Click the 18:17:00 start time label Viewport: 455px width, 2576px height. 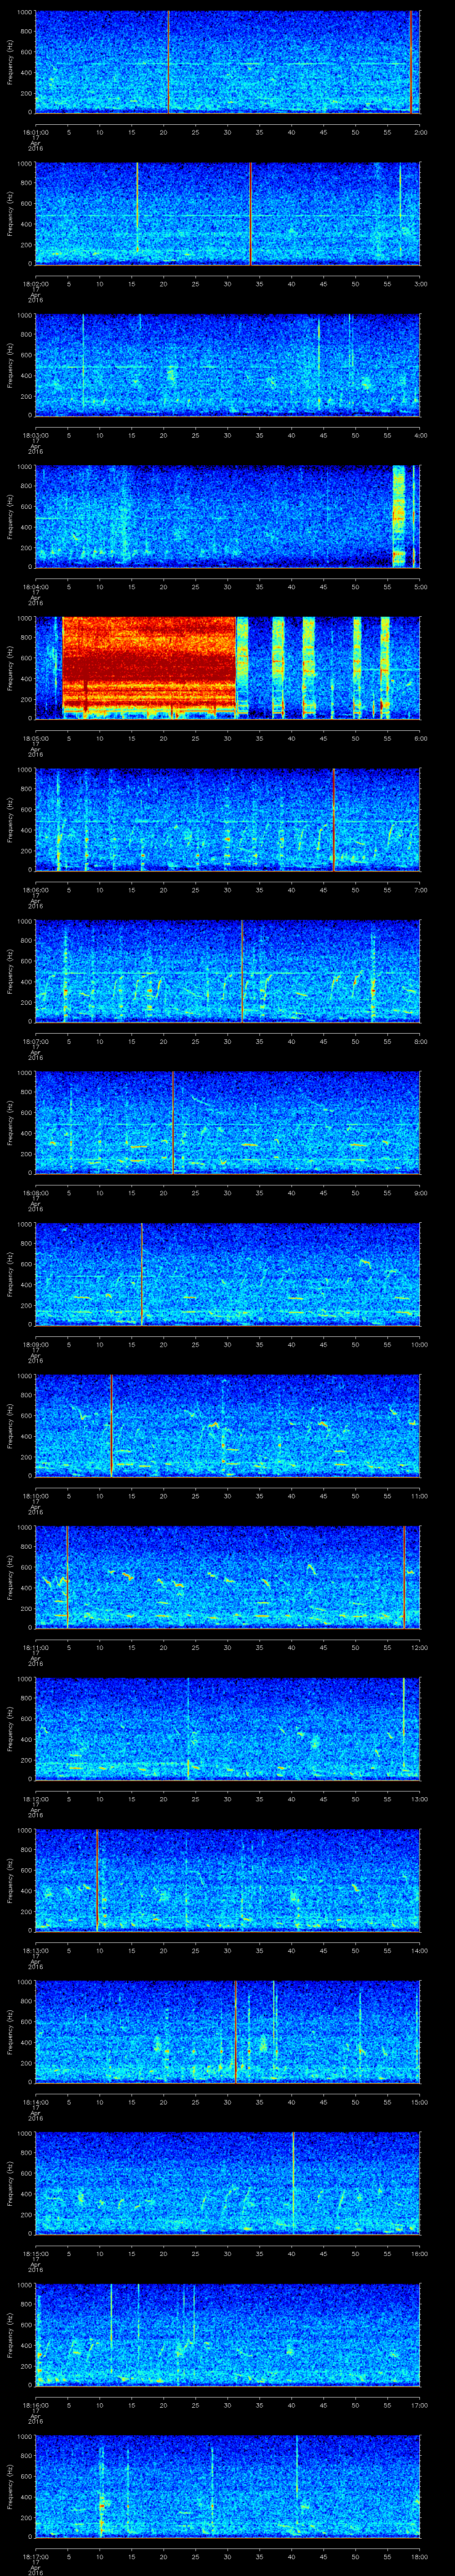(35, 2557)
